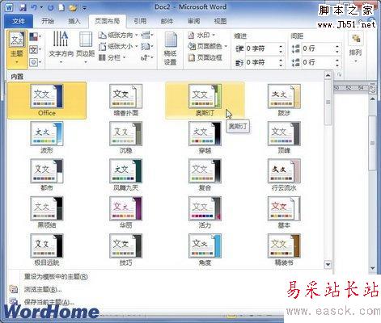Click Redo icon in quick access toolbar
Screen dimensions: 381x323
pyautogui.click(x=50, y=7)
